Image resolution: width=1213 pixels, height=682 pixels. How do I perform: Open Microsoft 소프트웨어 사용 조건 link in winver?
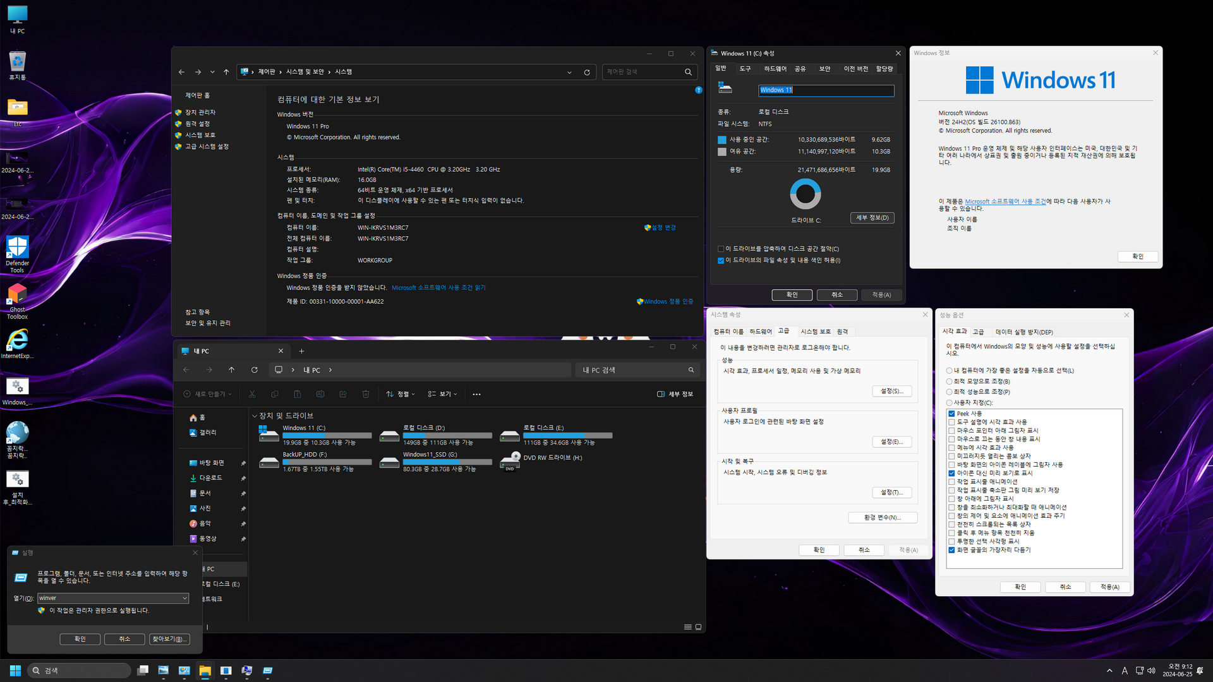point(1005,201)
